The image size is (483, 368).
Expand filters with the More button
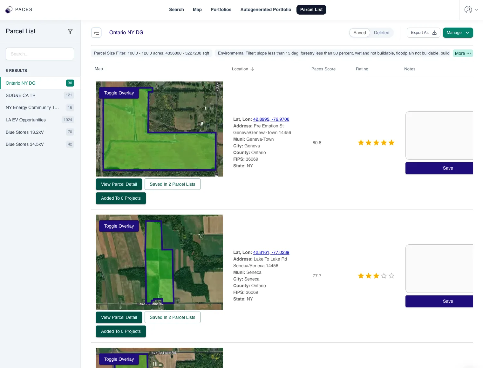463,53
